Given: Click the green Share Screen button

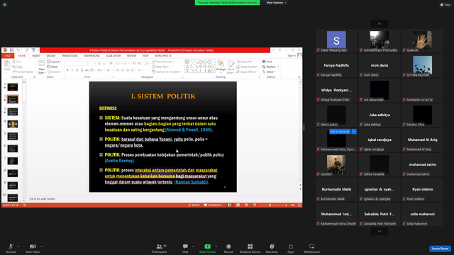Looking at the screenshot, I should click(207, 248).
